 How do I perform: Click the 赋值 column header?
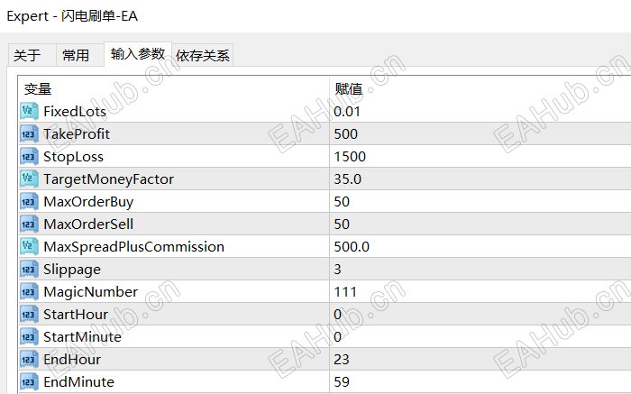pyautogui.click(x=349, y=89)
